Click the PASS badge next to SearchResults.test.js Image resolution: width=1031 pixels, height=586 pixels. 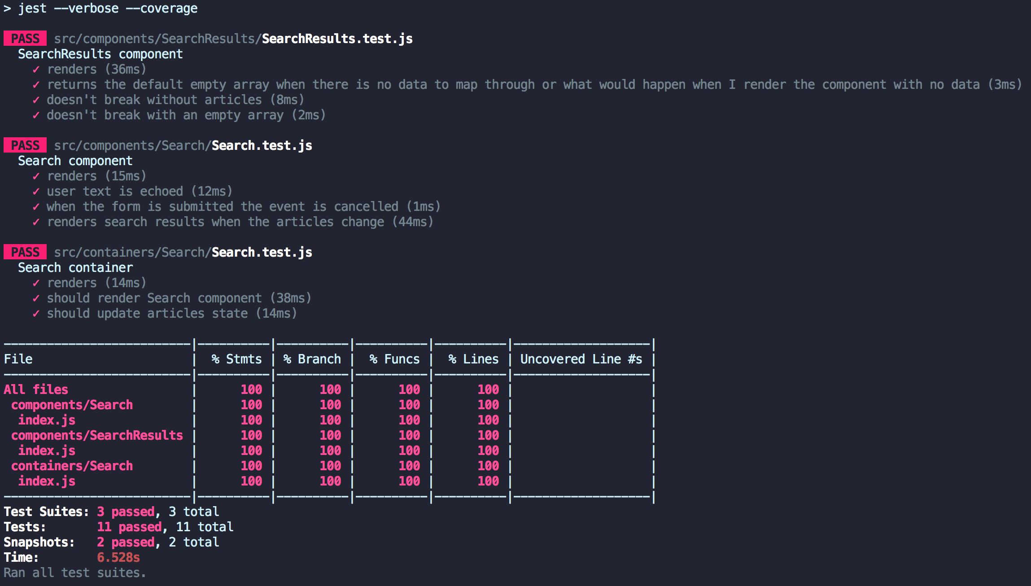coord(25,38)
